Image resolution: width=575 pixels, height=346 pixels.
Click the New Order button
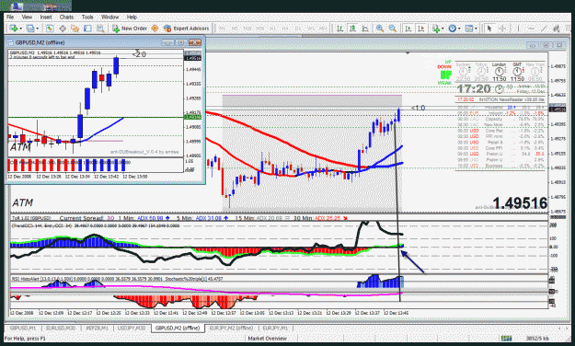pos(130,29)
